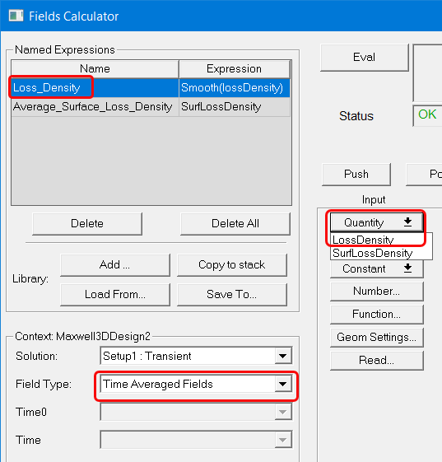Click the Delete All button
This screenshot has width=442, height=462.
(x=235, y=224)
